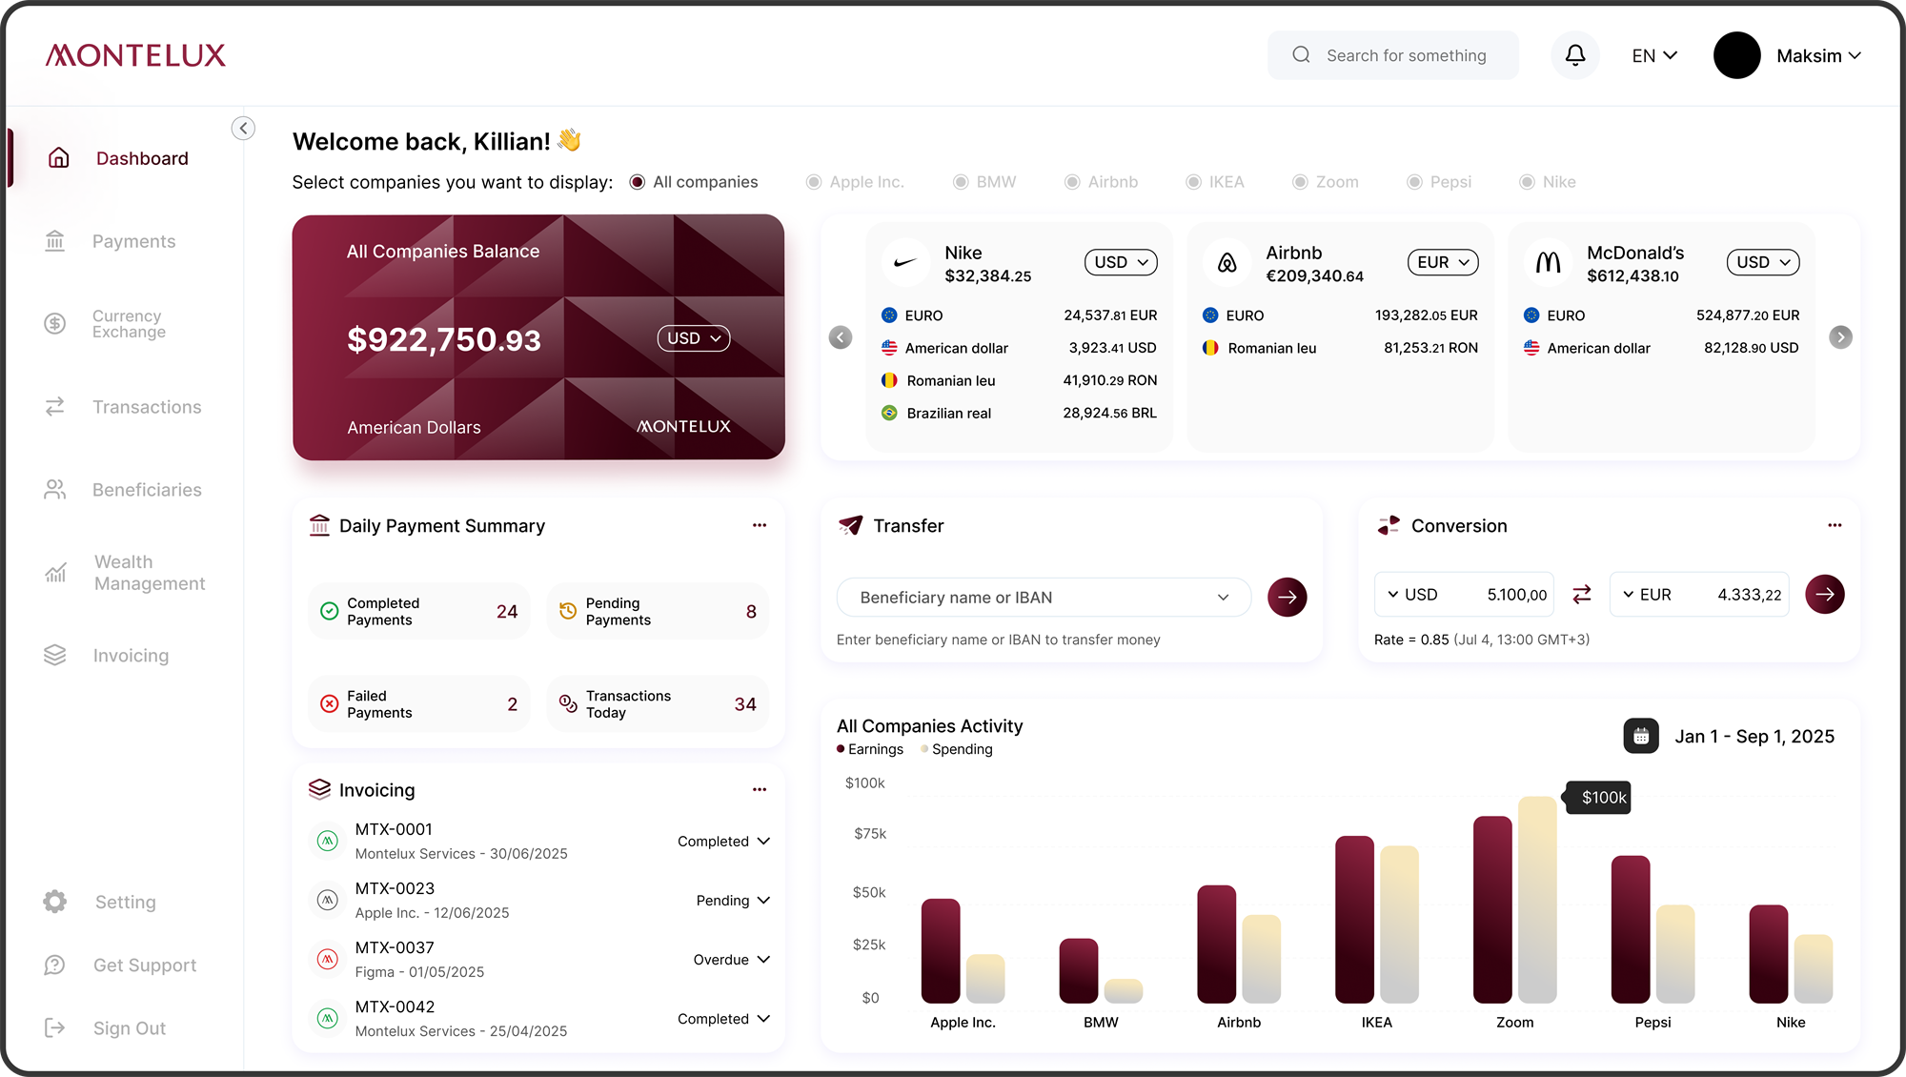The height and width of the screenshot is (1077, 1906).
Task: Click the Zoom earnings bar in the chart
Action: [1492, 909]
